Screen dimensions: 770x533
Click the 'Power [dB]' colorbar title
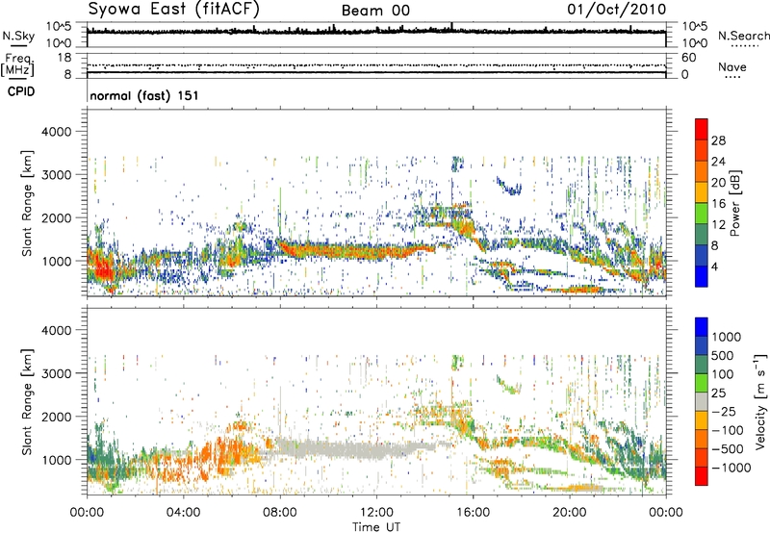[735, 203]
